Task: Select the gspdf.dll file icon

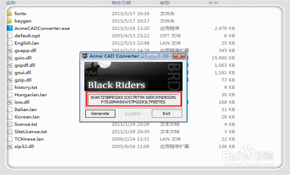Action: pos(9,65)
